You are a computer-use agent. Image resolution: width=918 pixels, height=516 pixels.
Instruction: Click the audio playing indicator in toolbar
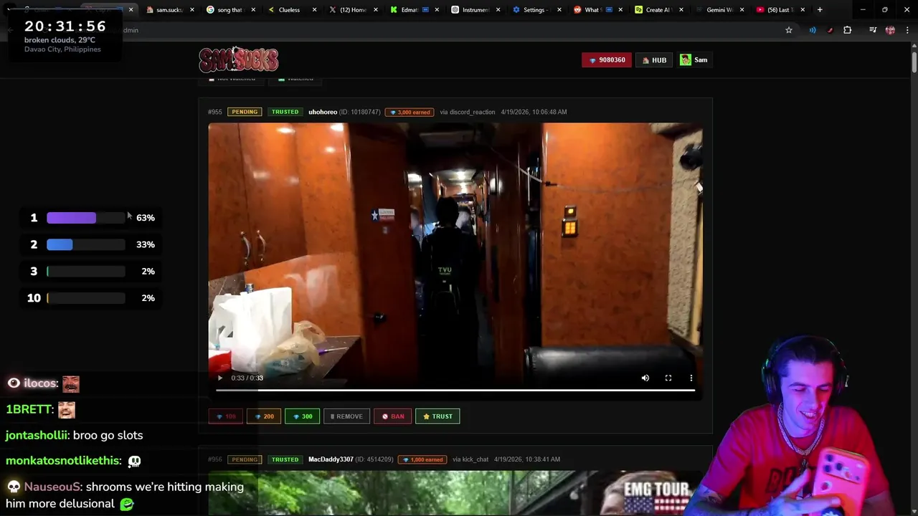[813, 30]
